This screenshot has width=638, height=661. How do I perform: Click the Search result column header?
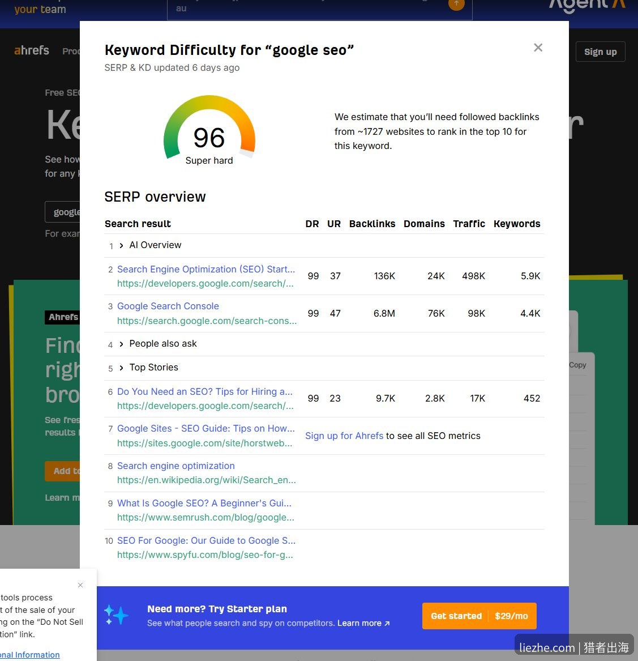[x=138, y=224]
